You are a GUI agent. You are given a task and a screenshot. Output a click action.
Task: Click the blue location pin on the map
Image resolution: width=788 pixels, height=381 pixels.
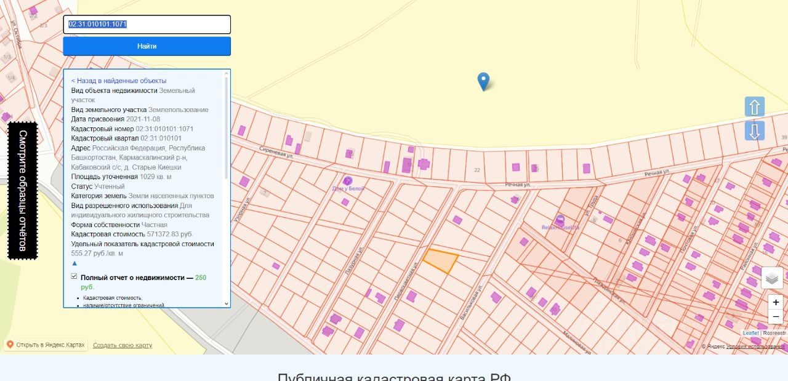tap(484, 81)
